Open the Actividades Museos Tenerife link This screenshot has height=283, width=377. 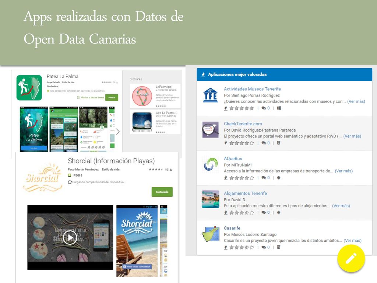(252, 89)
